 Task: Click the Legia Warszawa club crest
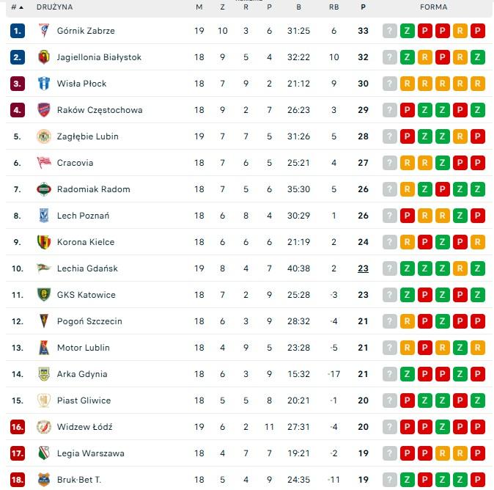point(43,453)
